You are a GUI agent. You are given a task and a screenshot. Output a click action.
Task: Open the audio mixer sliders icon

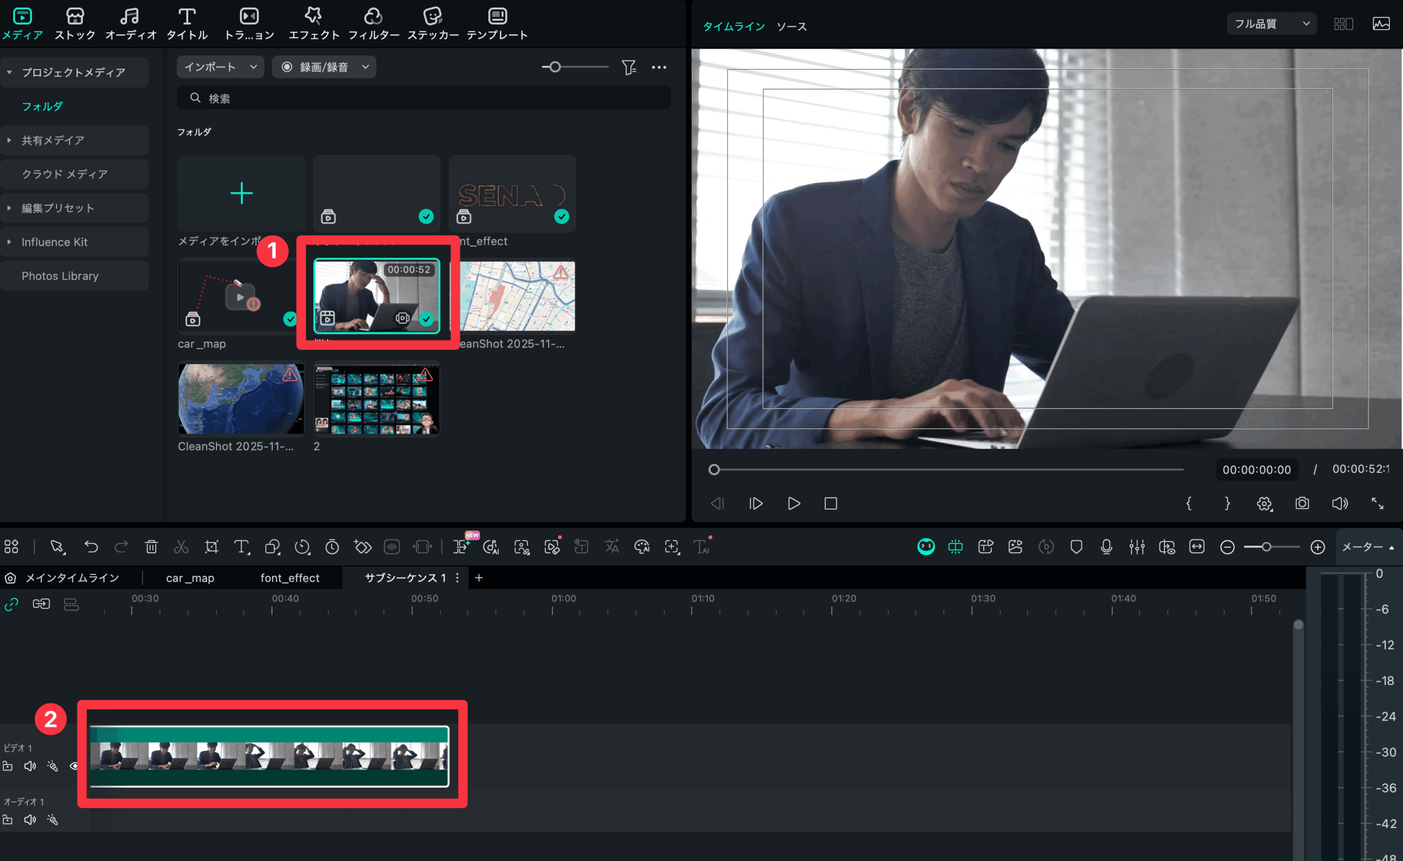tap(1137, 546)
